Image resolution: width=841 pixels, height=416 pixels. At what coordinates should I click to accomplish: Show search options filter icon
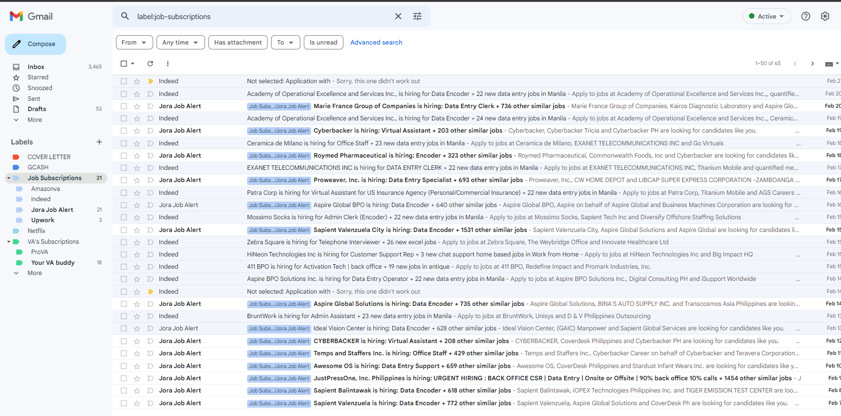point(417,16)
